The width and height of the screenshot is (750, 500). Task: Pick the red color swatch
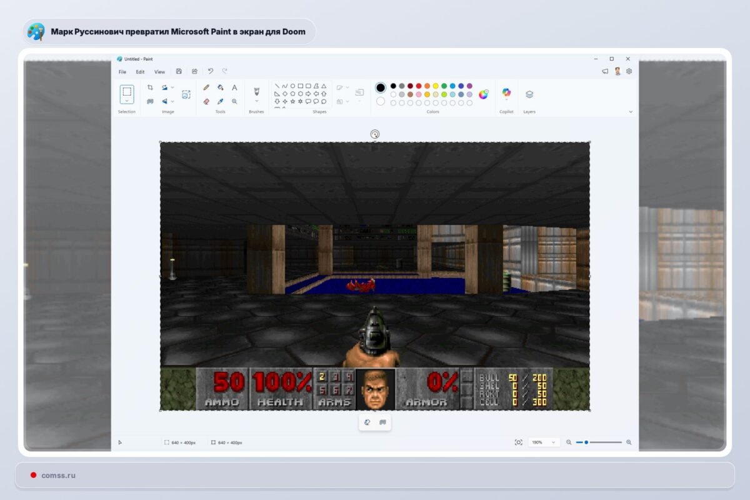coord(419,86)
